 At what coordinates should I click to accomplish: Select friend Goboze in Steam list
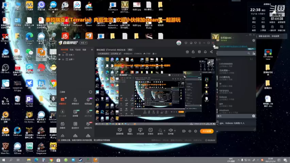point(236,98)
